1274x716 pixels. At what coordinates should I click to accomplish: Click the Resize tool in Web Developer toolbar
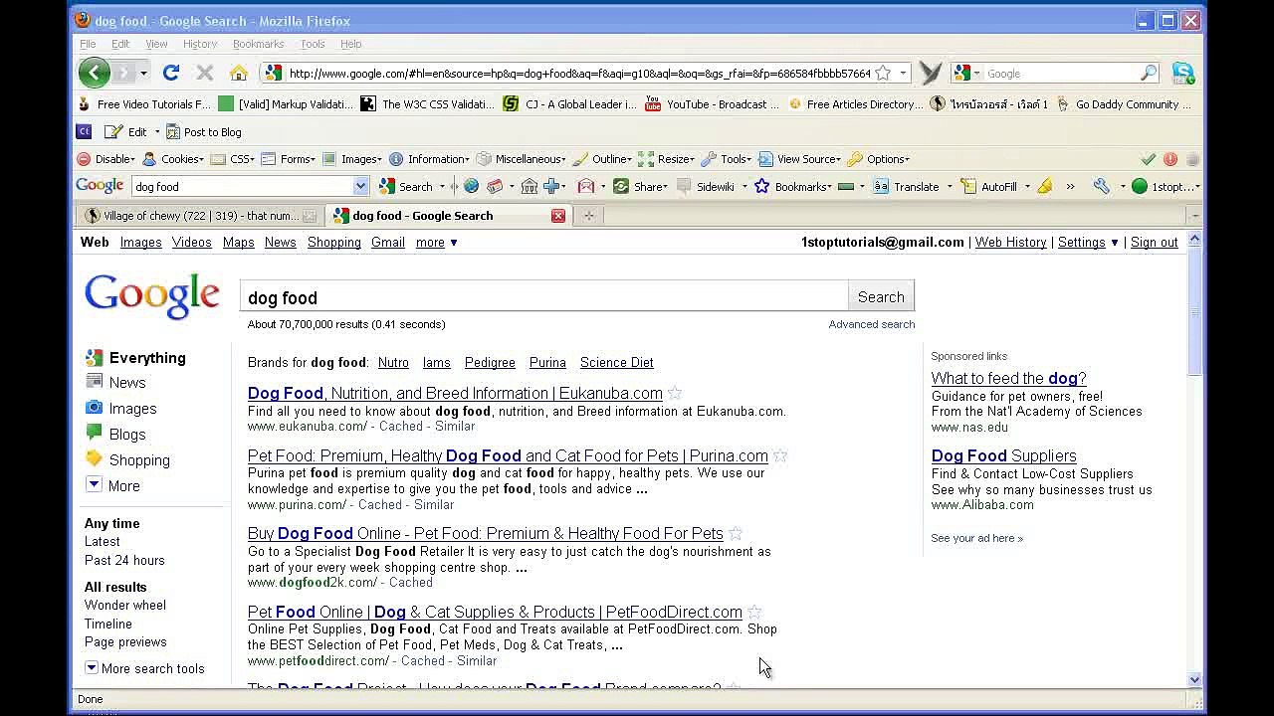[666, 159]
